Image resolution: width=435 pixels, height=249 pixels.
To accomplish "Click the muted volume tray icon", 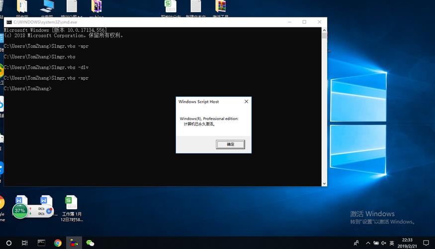I will pyautogui.click(x=384, y=243).
